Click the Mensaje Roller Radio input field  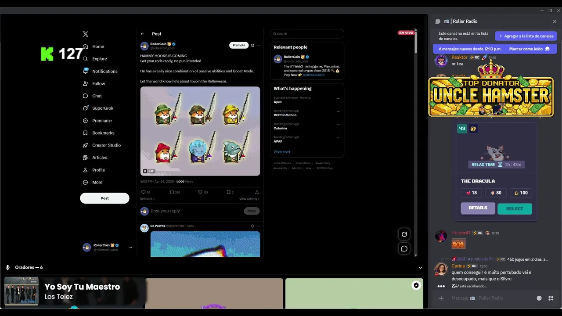[492, 298]
